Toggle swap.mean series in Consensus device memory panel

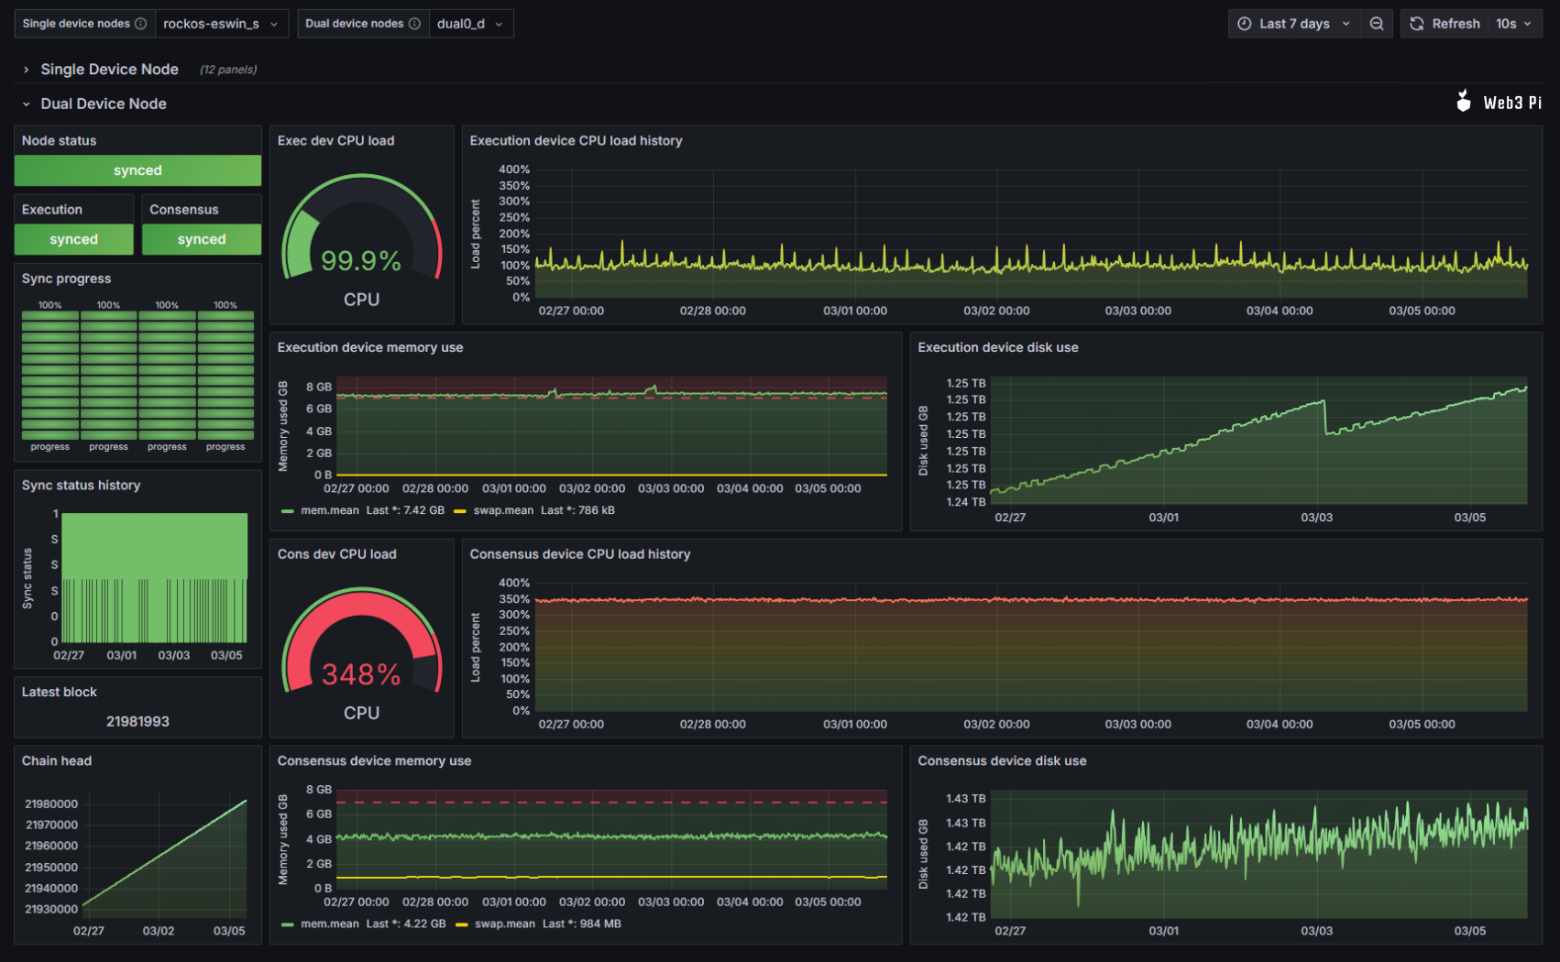pos(502,924)
